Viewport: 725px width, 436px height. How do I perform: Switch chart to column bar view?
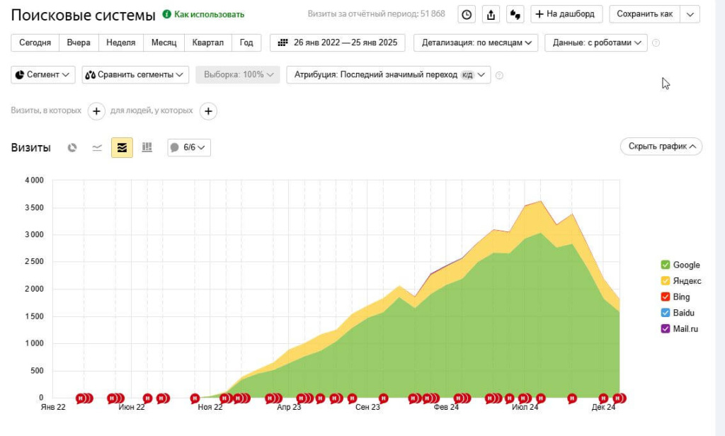(x=147, y=147)
